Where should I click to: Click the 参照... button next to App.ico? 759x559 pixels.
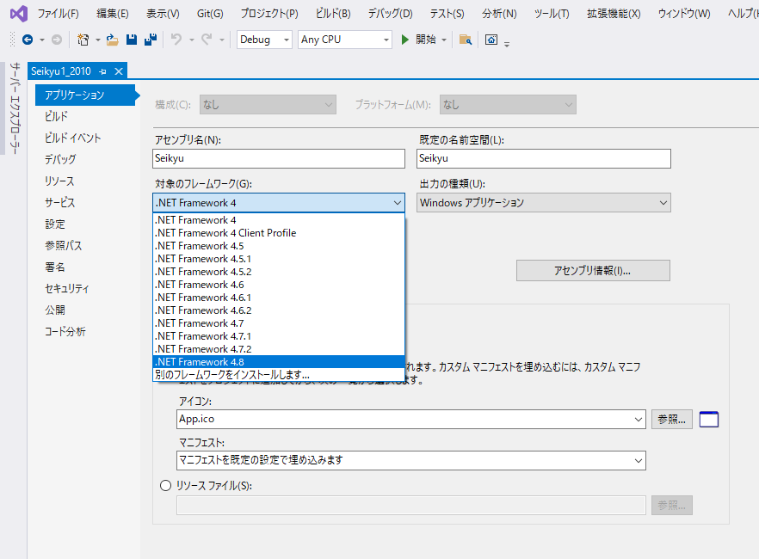tap(672, 420)
